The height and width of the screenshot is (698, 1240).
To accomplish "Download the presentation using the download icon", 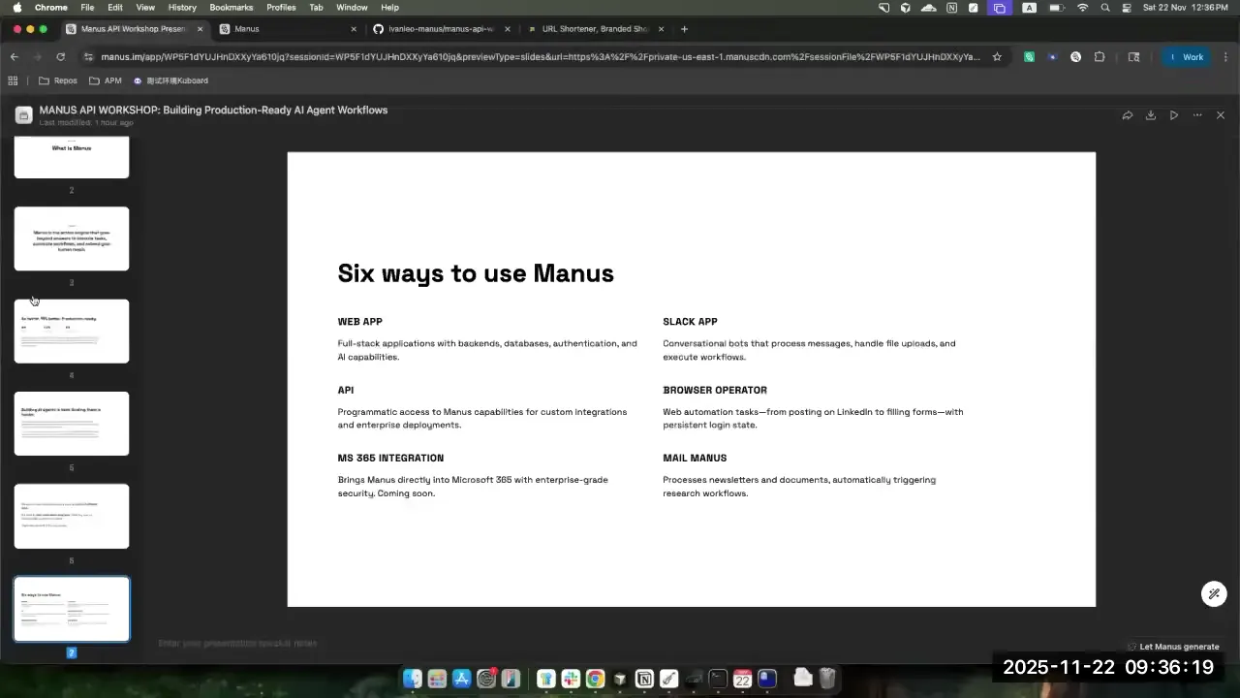I will [x=1151, y=114].
